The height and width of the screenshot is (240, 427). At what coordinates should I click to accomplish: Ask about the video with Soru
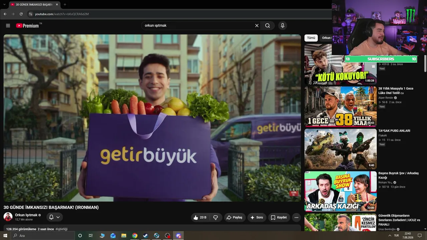point(256,217)
